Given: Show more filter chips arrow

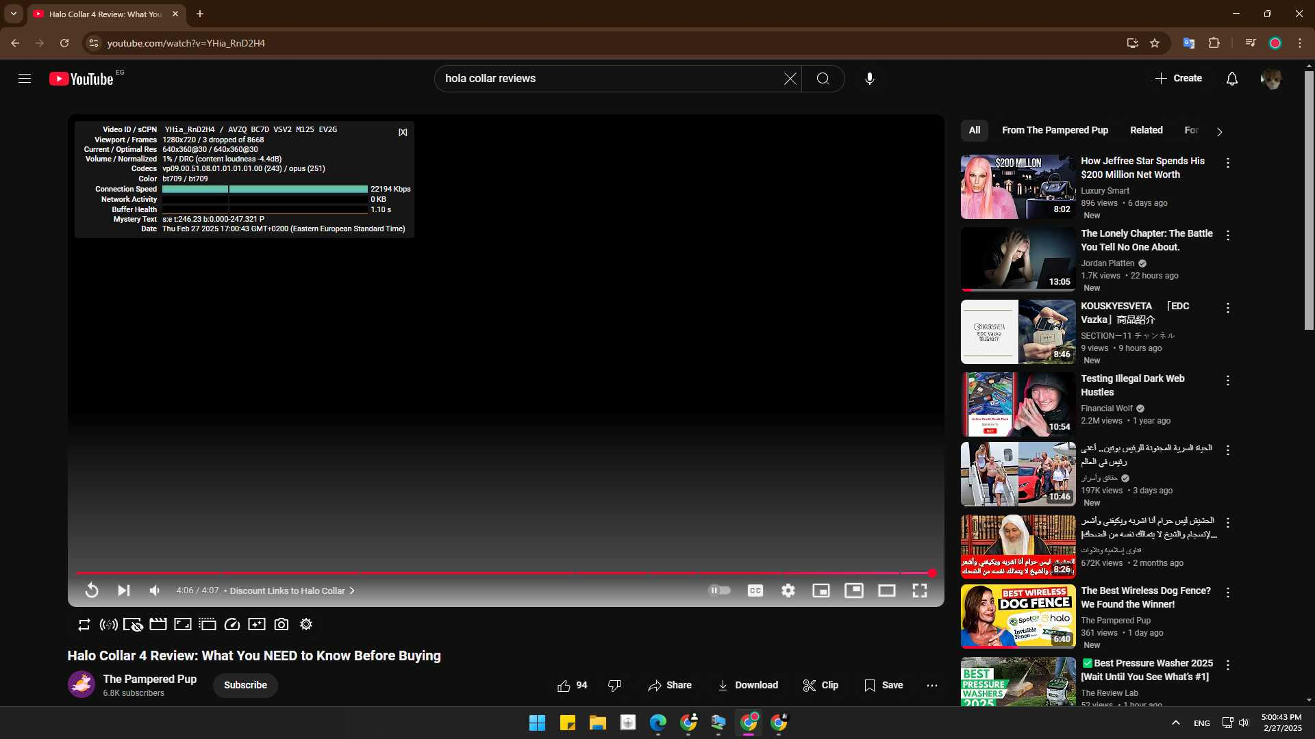Looking at the screenshot, I should pyautogui.click(x=1219, y=131).
